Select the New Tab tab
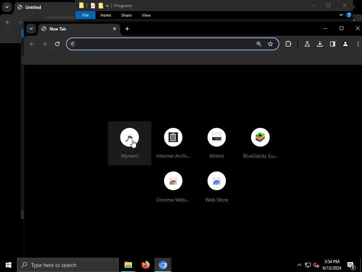The width and height of the screenshot is (362, 272). (79, 29)
